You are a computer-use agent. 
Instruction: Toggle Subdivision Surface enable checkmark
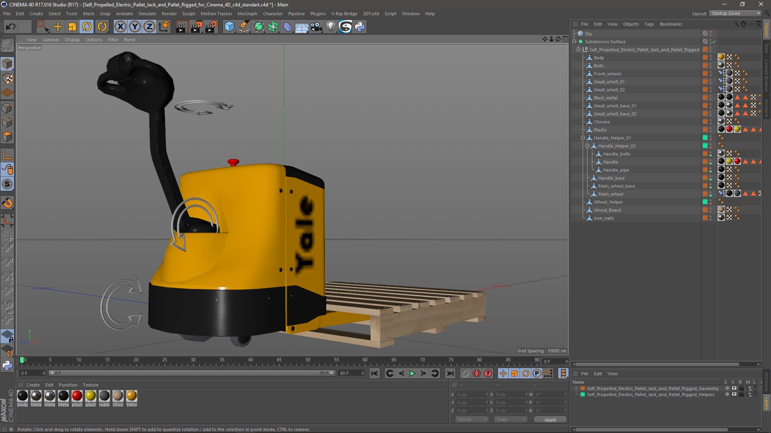(x=714, y=42)
